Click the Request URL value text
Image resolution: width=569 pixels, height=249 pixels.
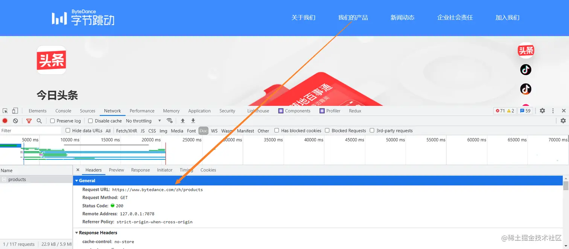coord(157,190)
